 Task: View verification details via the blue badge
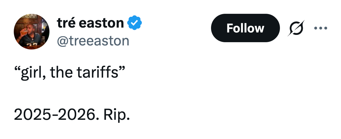pyautogui.click(x=135, y=23)
